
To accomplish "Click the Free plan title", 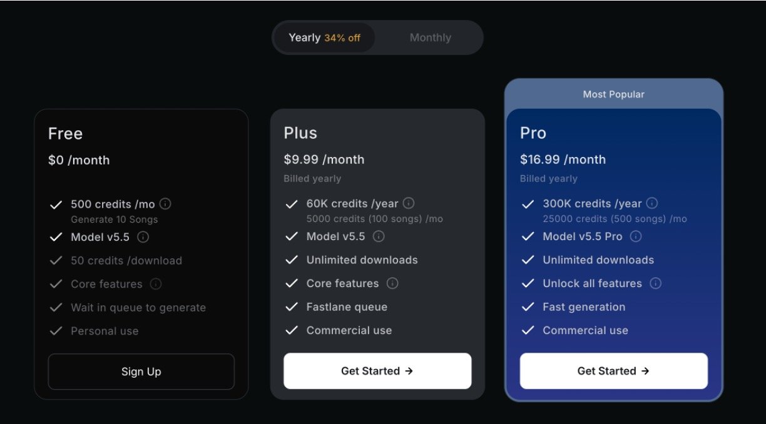I will pos(65,134).
